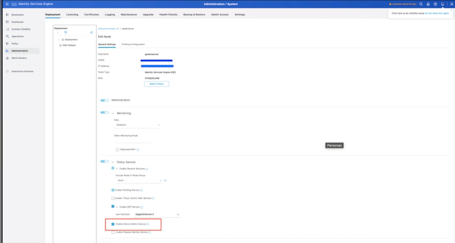Screen dimensions: 455x243
Task: Check Enable Passive Identity Service checkbox
Action: [113, 232]
